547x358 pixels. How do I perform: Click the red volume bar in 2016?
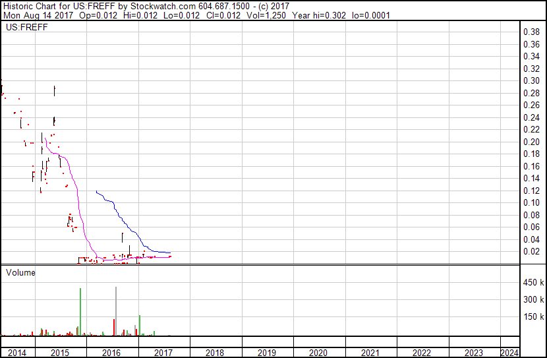coord(114,327)
